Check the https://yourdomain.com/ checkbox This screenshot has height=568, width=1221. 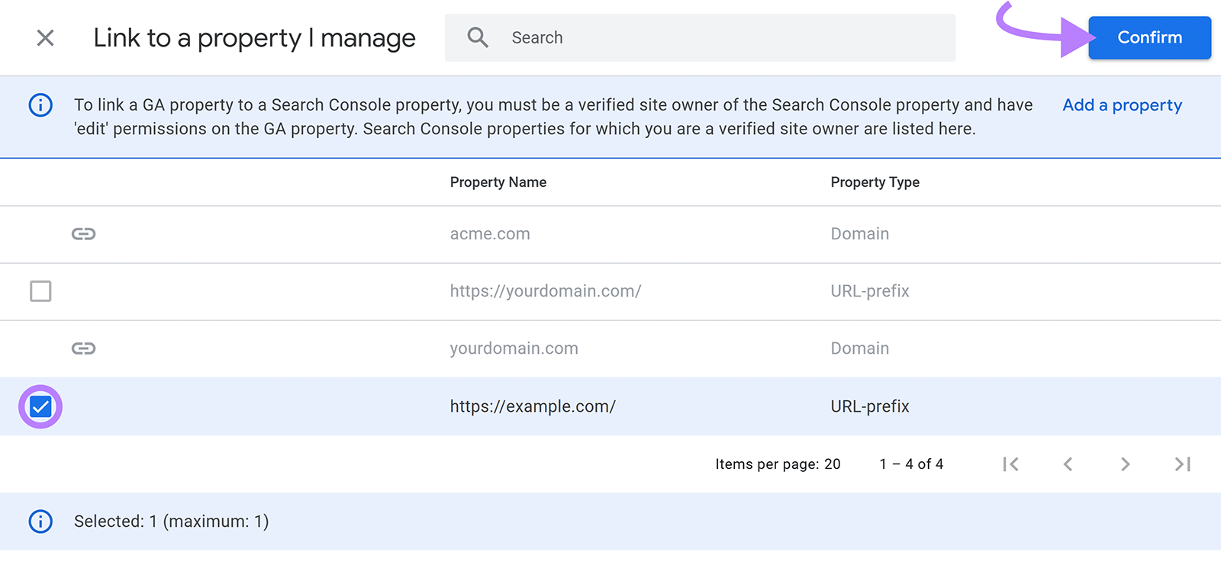coord(40,291)
